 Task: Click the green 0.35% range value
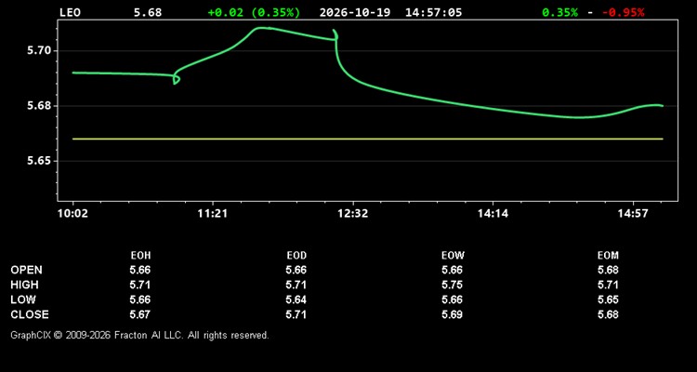tap(560, 12)
